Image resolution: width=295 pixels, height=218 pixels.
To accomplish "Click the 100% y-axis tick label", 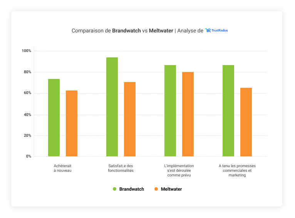I will tap(27, 51).
